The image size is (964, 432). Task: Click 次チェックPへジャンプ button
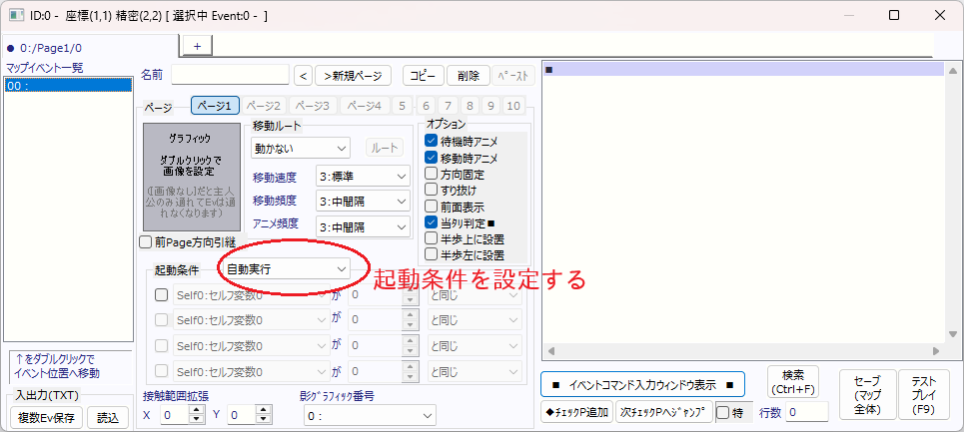[664, 412]
